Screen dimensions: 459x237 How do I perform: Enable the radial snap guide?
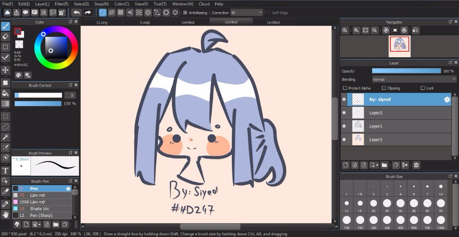tap(139, 13)
